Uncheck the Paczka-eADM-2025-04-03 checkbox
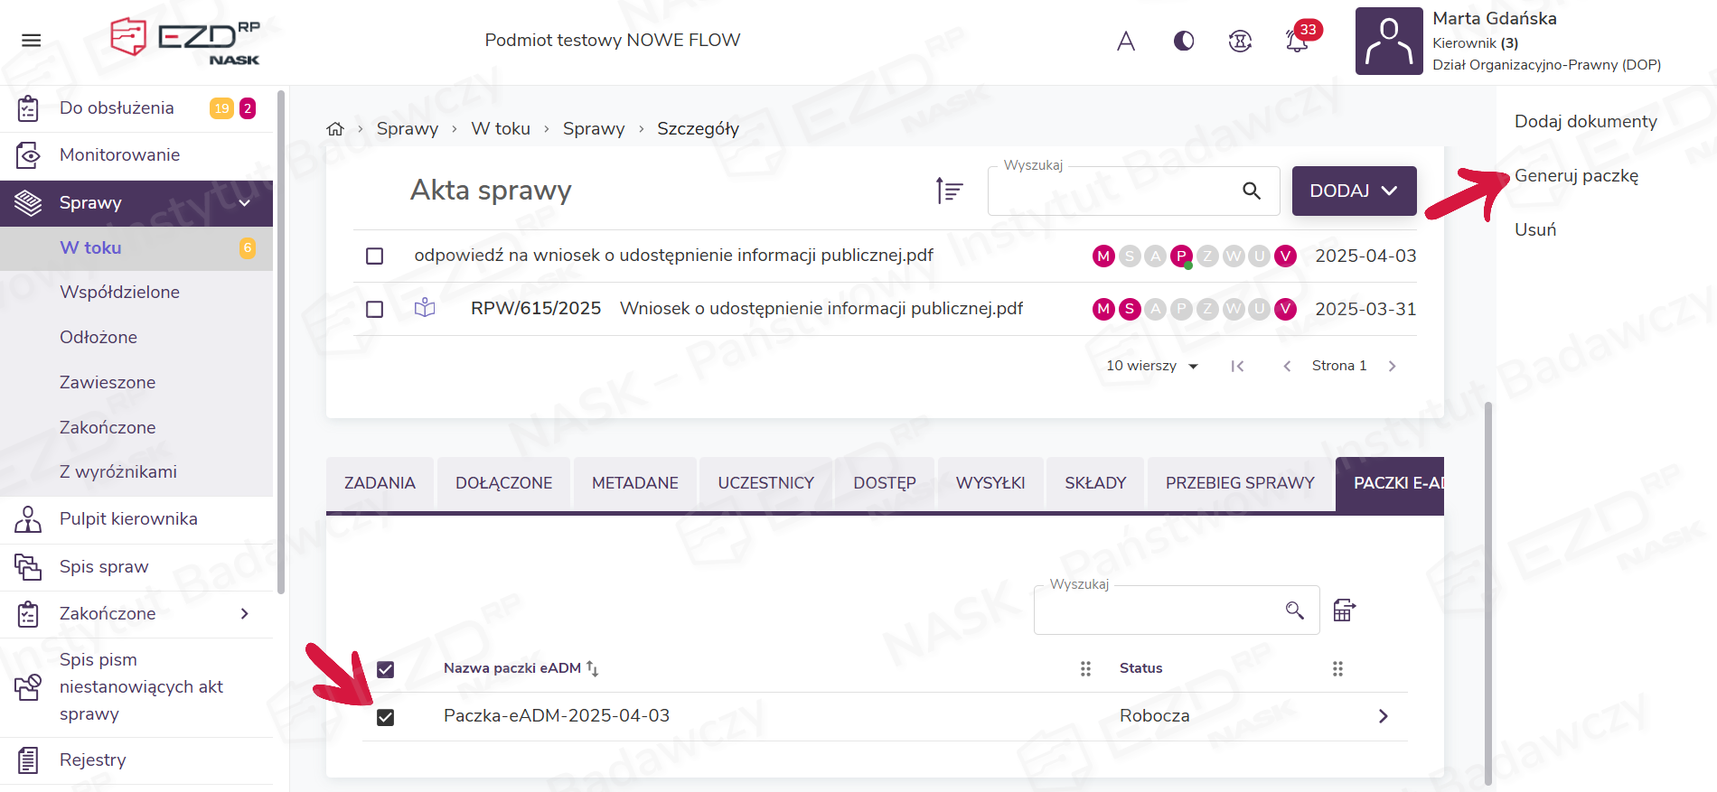 (386, 717)
